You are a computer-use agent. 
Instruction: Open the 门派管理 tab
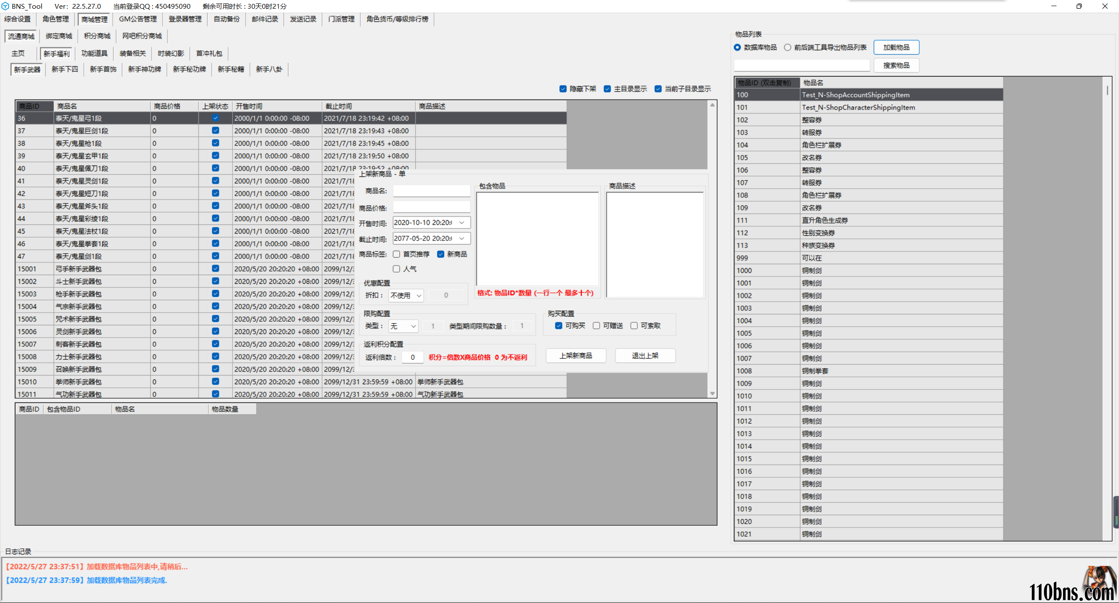click(341, 19)
